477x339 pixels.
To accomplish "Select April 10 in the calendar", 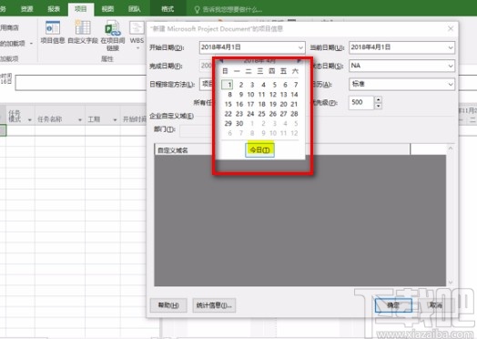I will (x=250, y=95).
